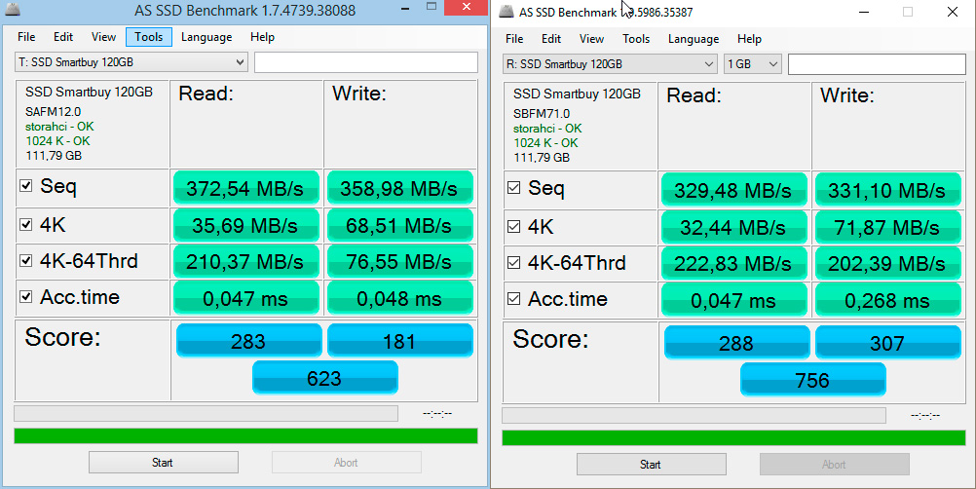
Task: Minimize the left AS SSD Benchmark window
Action: tap(405, 8)
